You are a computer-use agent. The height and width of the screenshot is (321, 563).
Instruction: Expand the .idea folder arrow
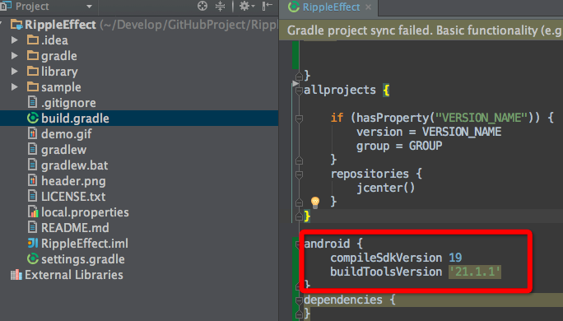[x=15, y=40]
